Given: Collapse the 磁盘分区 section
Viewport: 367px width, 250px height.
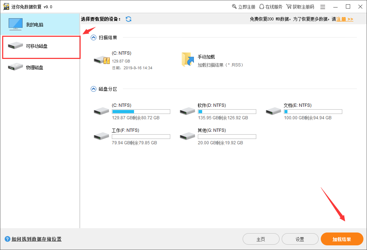Looking at the screenshot, I should [94, 89].
